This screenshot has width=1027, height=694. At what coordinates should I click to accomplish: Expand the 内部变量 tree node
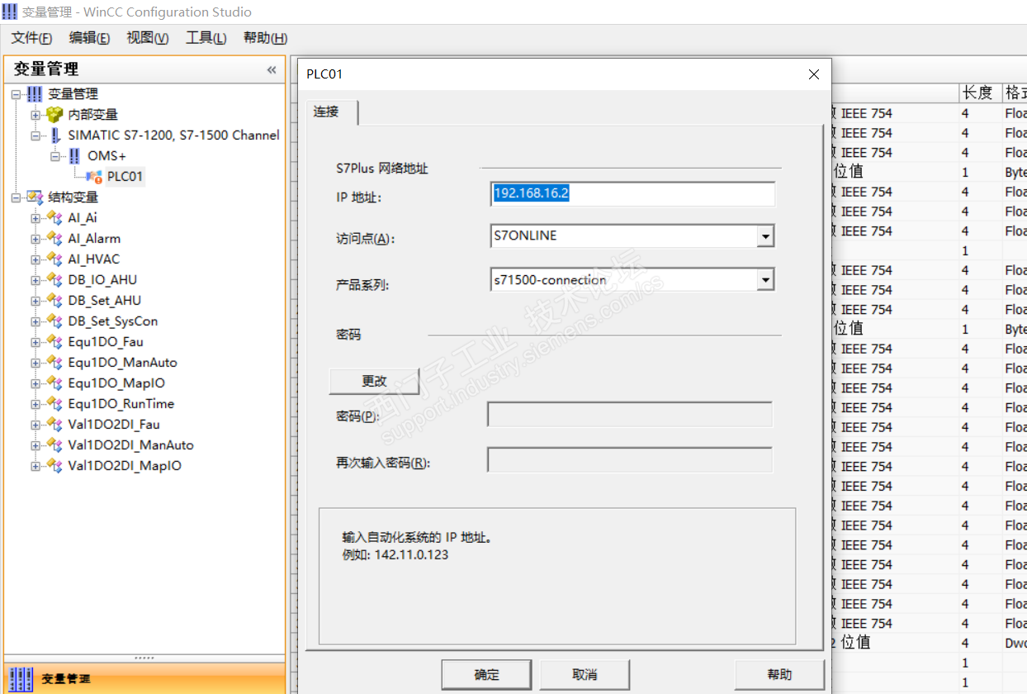click(35, 115)
